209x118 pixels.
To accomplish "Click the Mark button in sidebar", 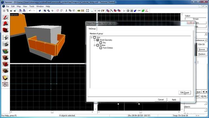I will (x=199, y=92).
